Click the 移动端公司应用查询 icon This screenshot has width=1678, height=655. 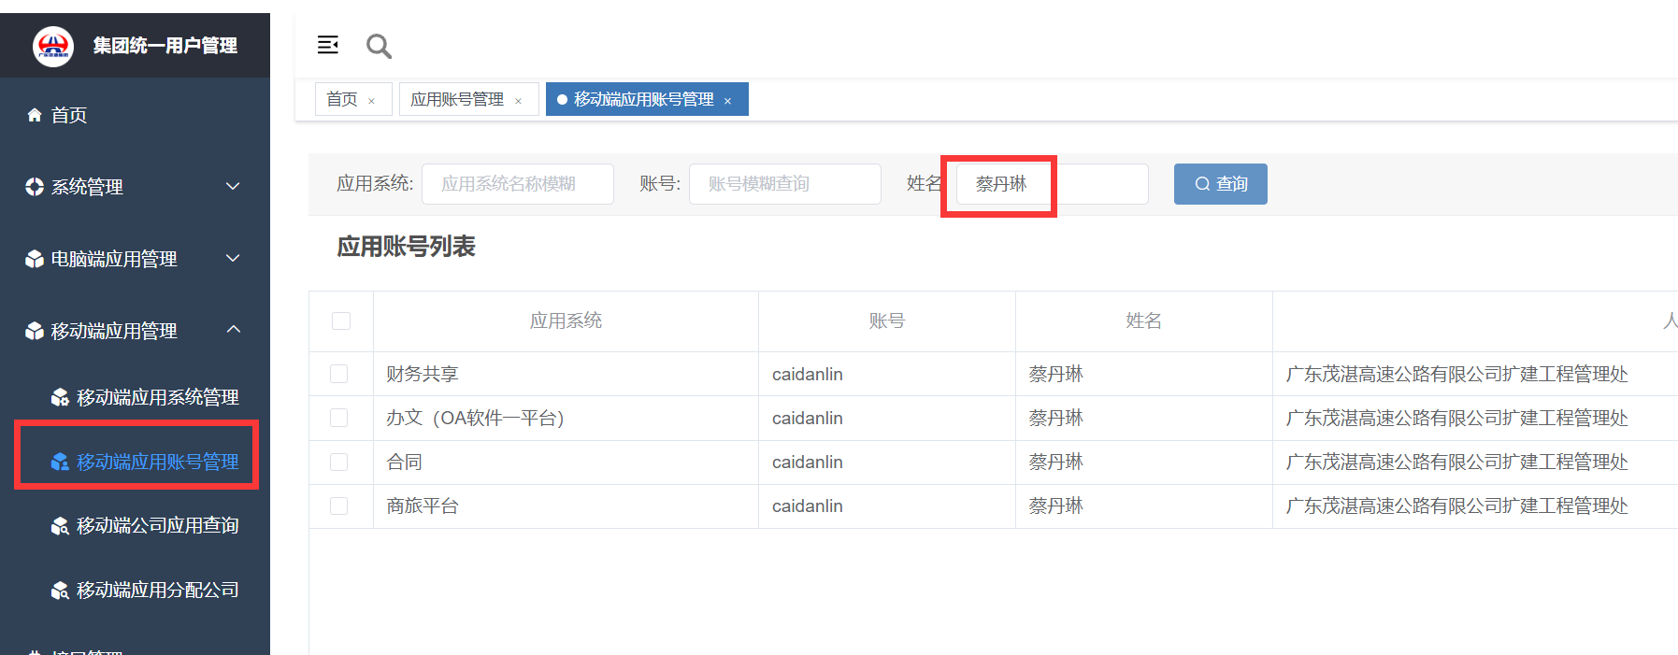[60, 526]
